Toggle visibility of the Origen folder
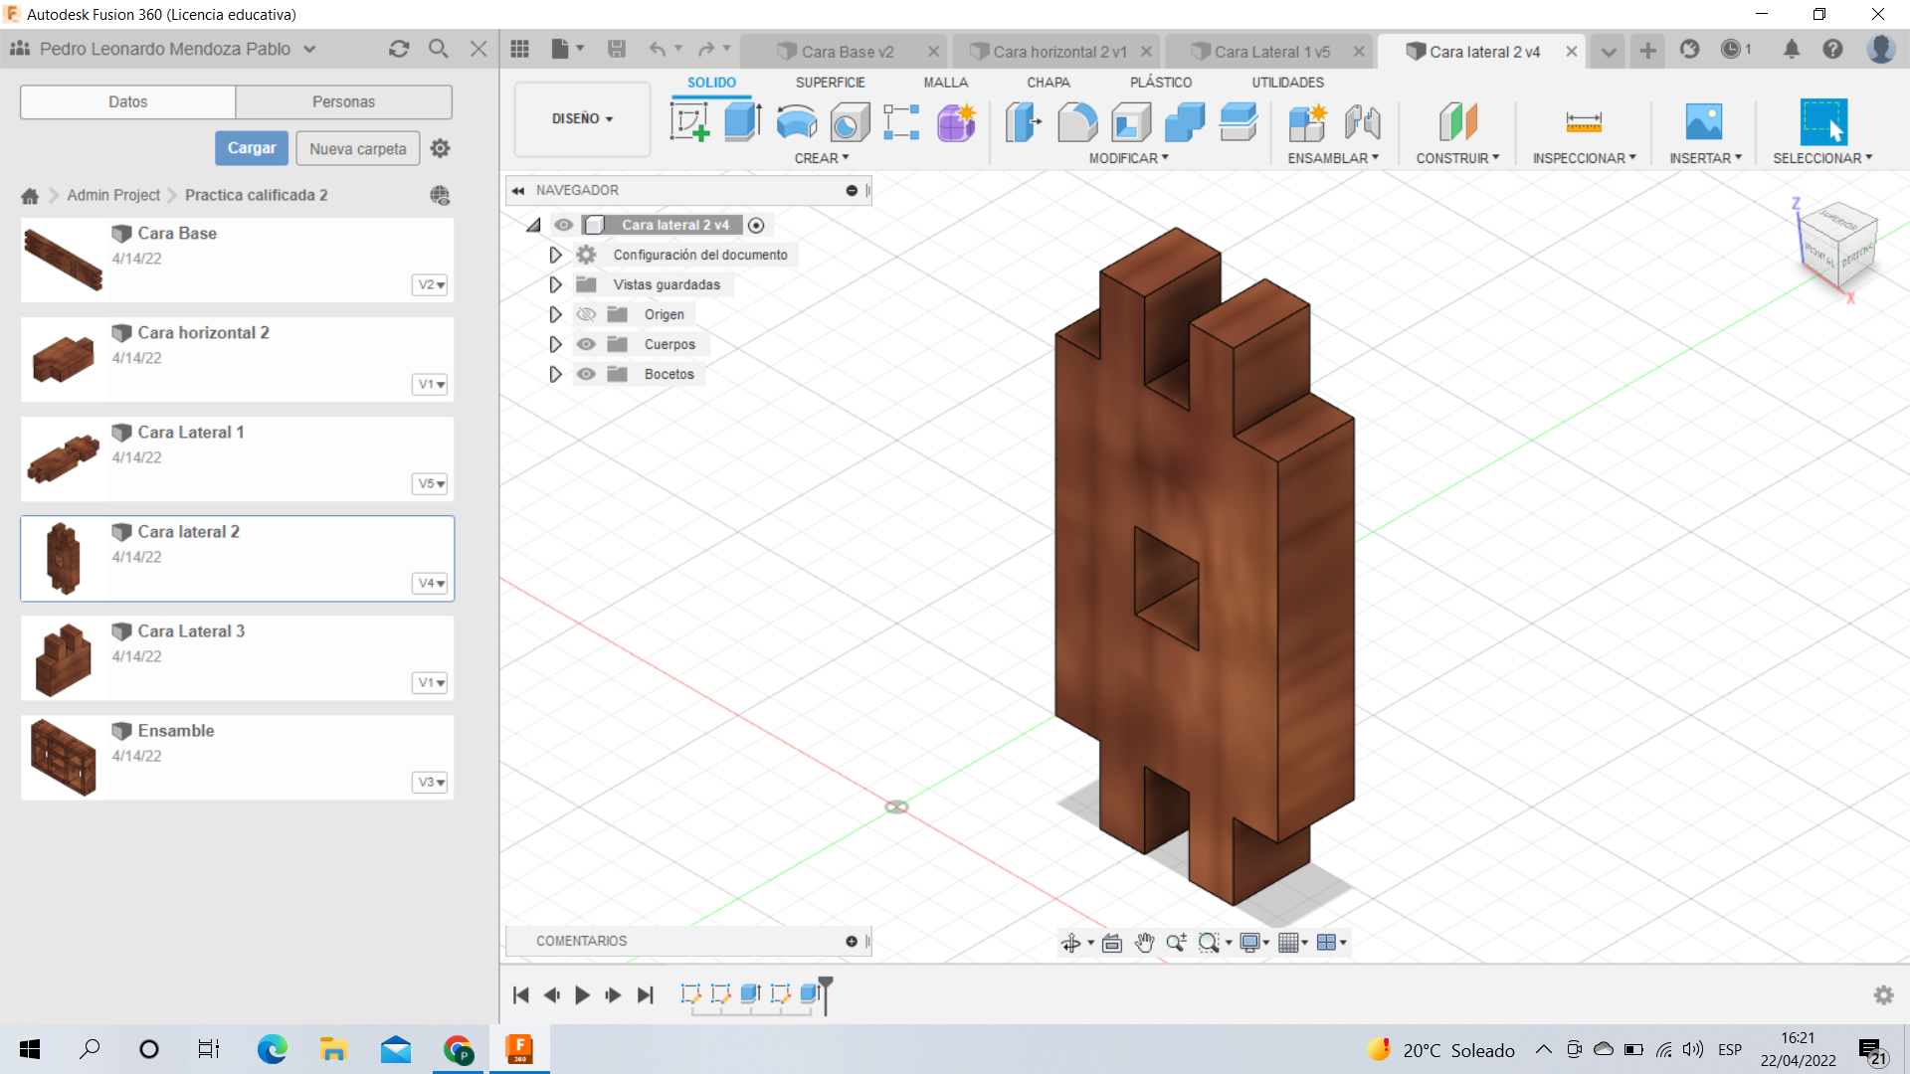This screenshot has width=1910, height=1074. click(586, 314)
